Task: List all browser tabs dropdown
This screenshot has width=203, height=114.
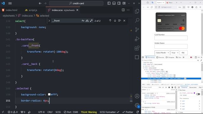Action: (x=181, y=3)
